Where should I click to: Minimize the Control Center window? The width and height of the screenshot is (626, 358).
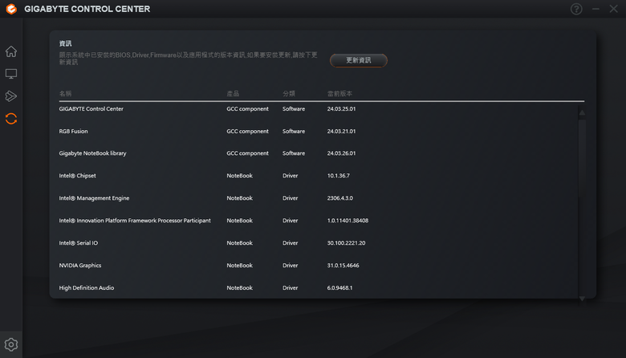pyautogui.click(x=596, y=9)
